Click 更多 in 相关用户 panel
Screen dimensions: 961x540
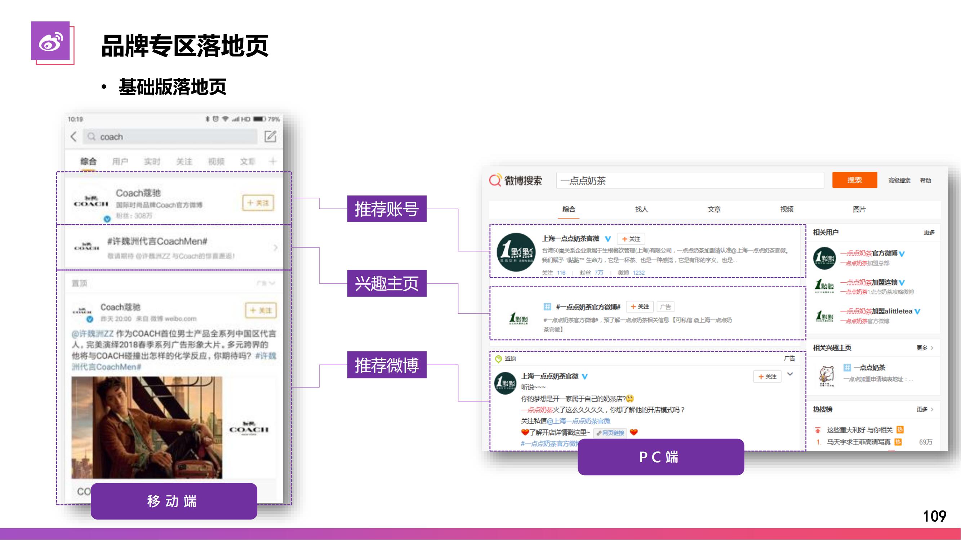[x=929, y=233]
